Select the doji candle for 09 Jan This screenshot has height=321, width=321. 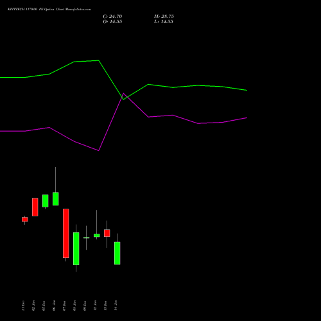87,238
